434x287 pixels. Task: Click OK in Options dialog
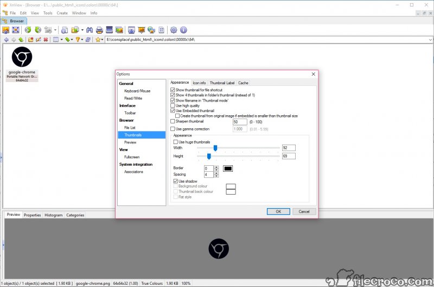point(278,211)
